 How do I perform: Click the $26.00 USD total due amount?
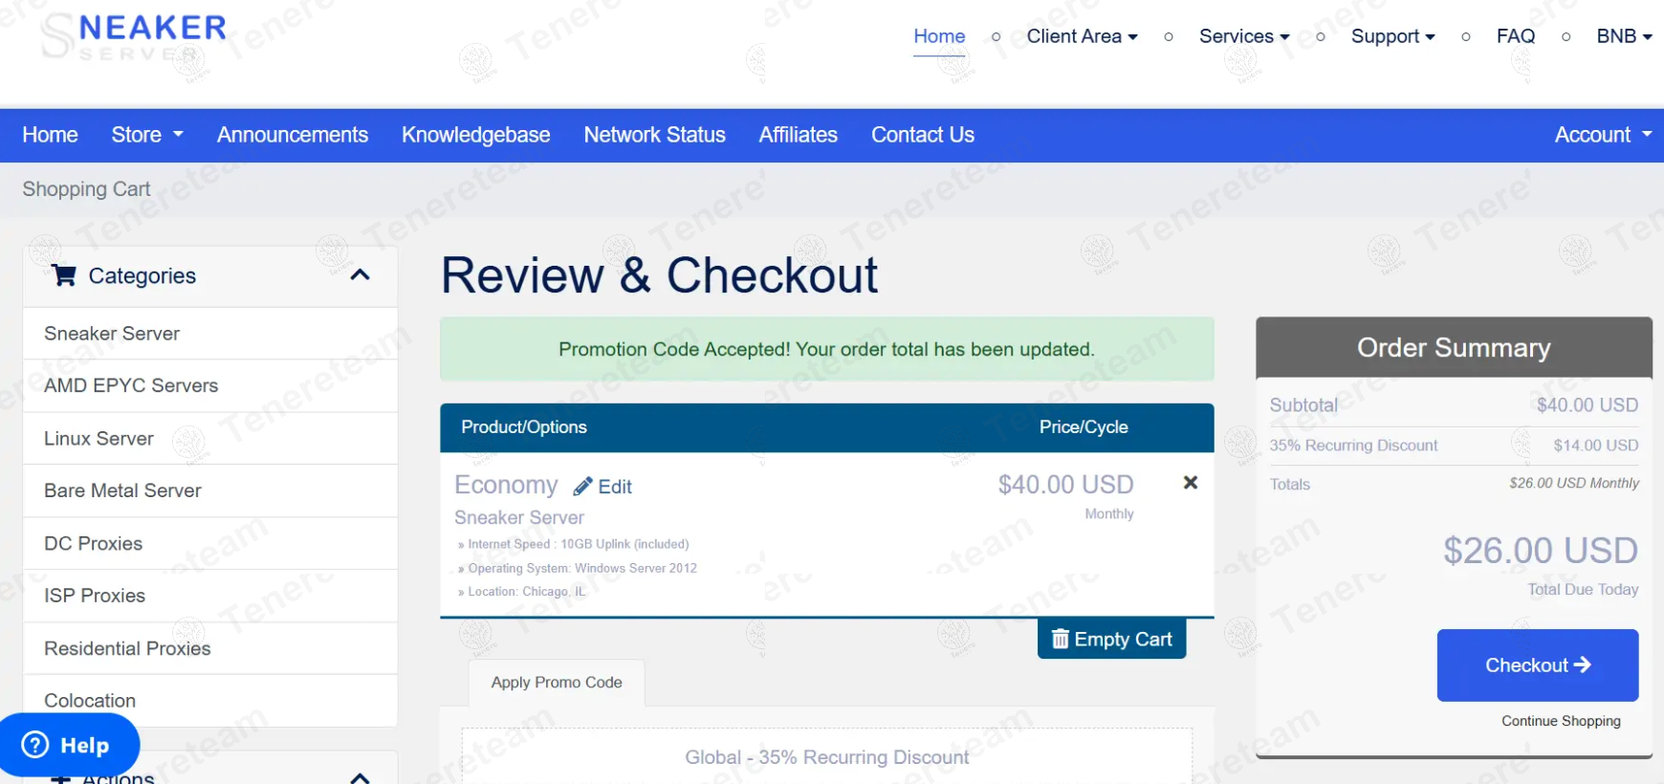1541,551
